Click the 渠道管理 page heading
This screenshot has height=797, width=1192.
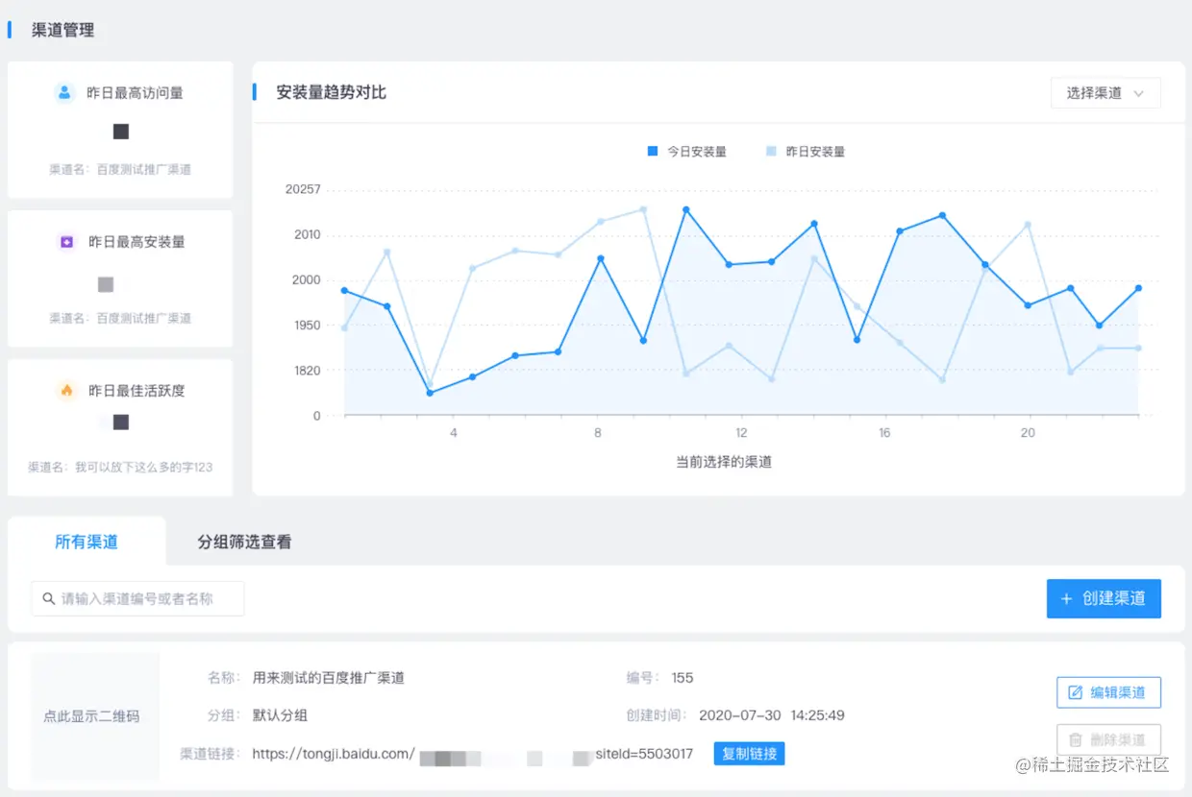click(62, 30)
